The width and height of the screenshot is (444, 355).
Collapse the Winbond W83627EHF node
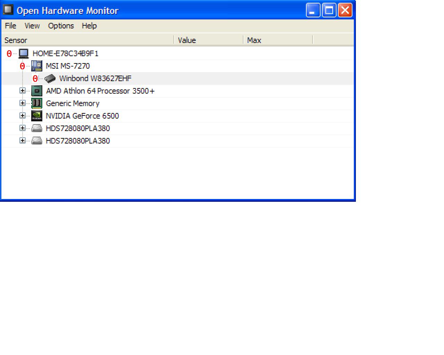click(x=35, y=79)
